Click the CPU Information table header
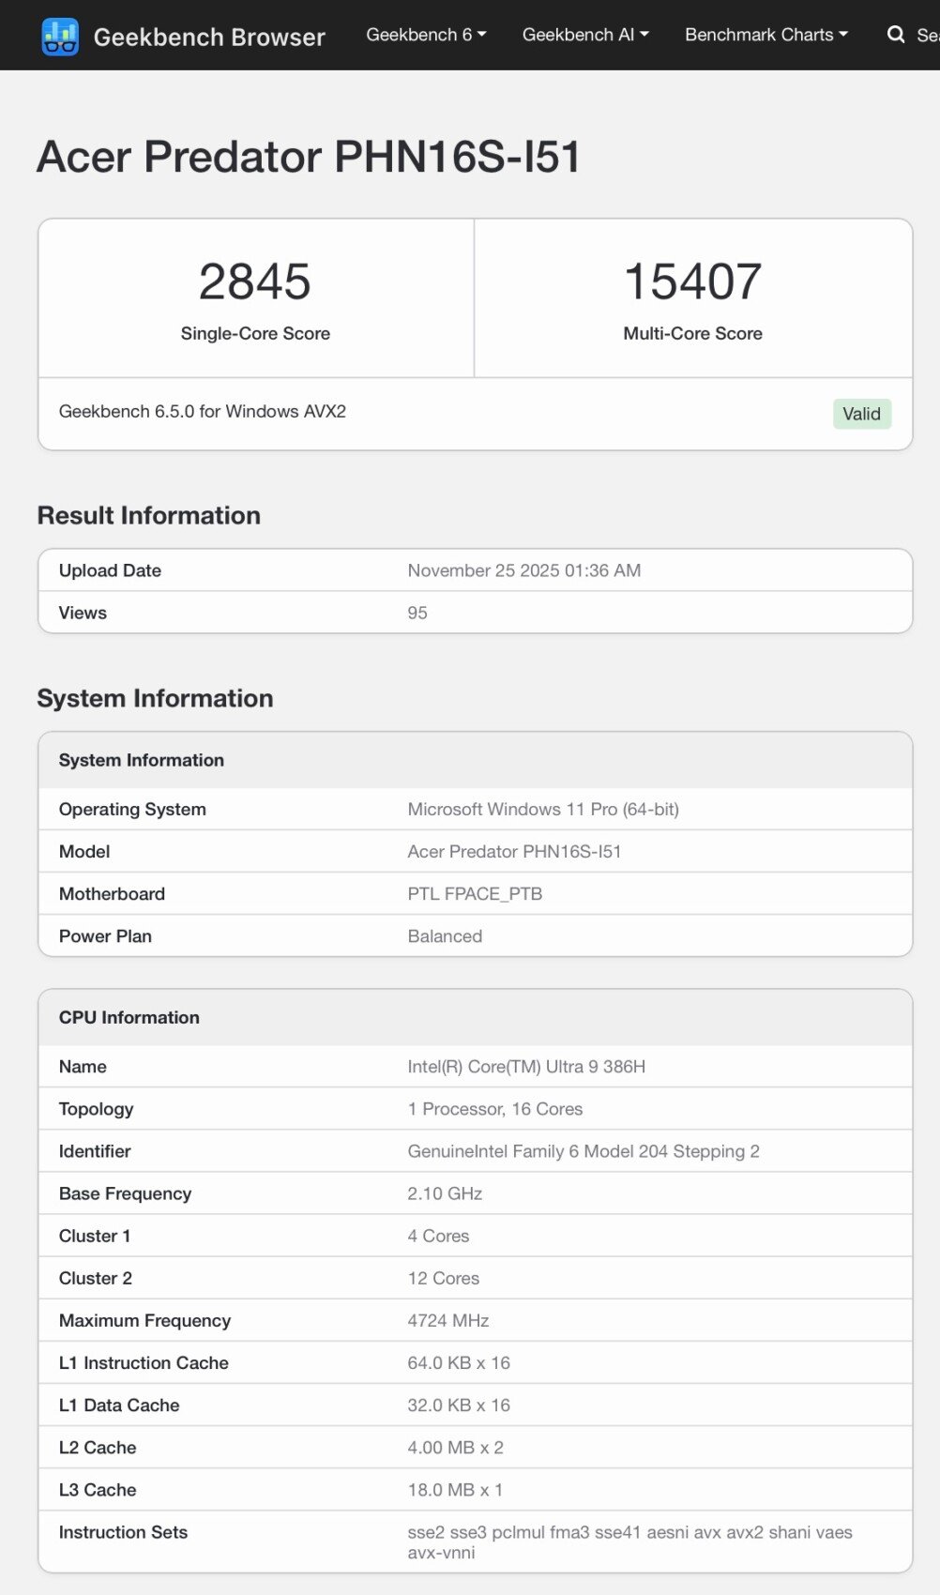940x1595 pixels. [x=129, y=1017]
